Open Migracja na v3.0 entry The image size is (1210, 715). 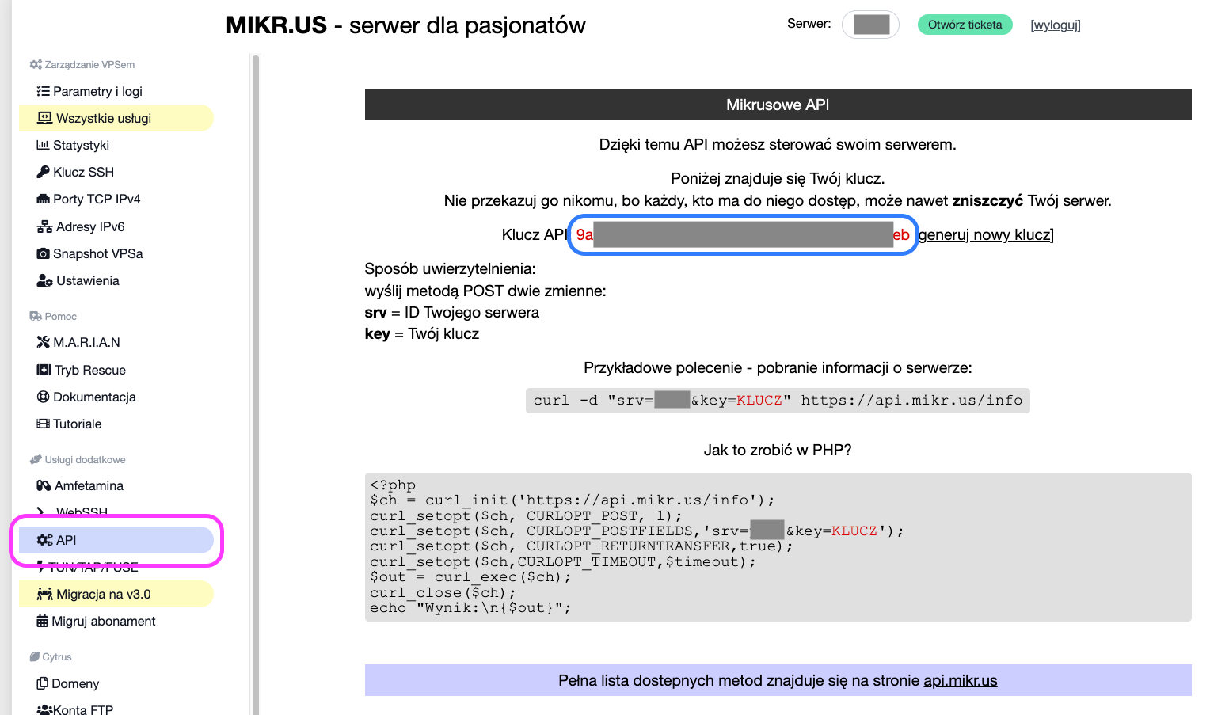click(103, 594)
